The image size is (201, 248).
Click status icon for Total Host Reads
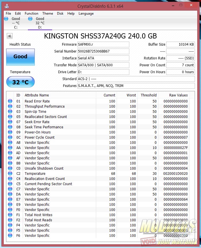coord(10,220)
